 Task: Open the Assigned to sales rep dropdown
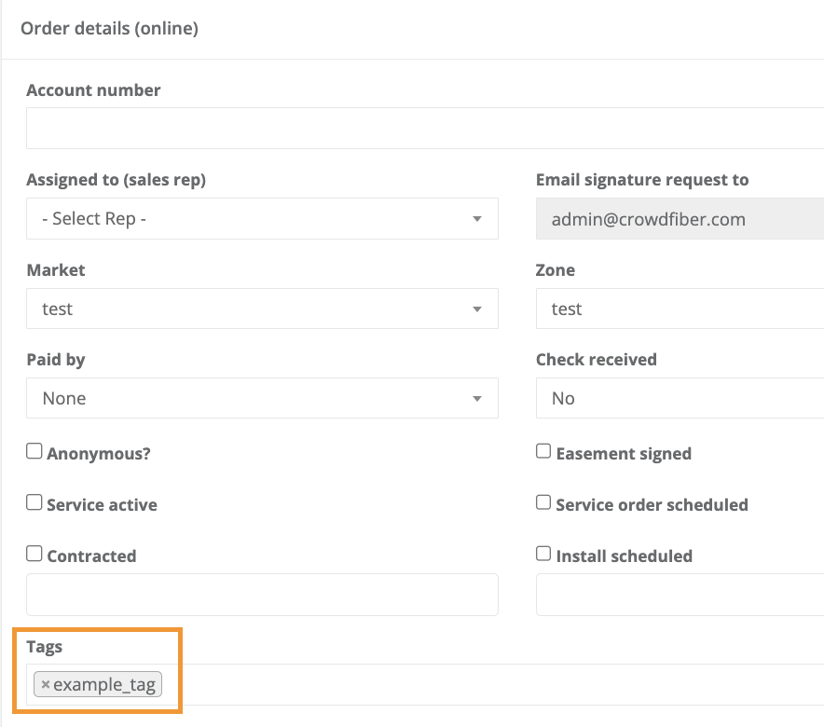point(261,218)
